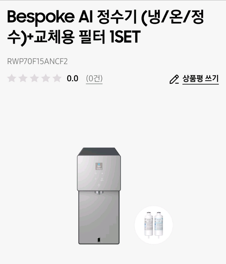Click the Bespoke AI 정수기 product title
226x264 pixels.
[105, 27]
